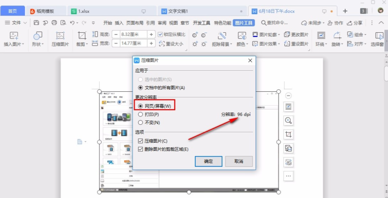Uncheck 删除图片的剪裁区域(E) checkbox
This screenshot has height=198, width=388.
coord(140,149)
